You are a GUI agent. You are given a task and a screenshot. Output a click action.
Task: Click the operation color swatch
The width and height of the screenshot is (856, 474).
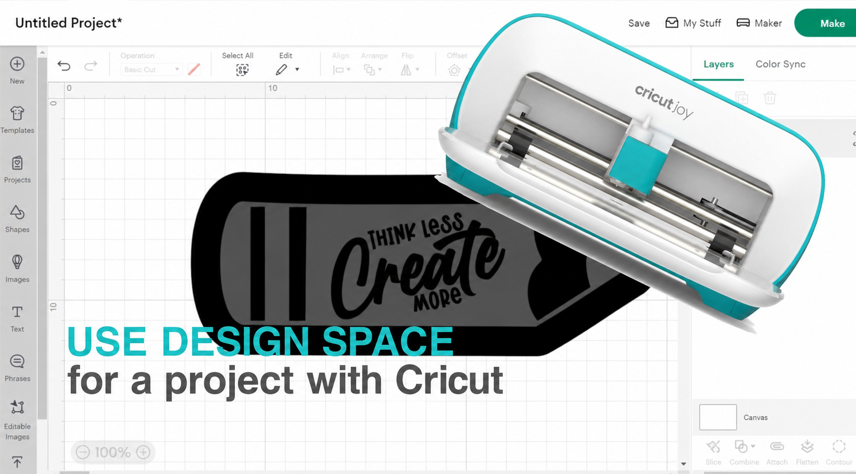[194, 70]
